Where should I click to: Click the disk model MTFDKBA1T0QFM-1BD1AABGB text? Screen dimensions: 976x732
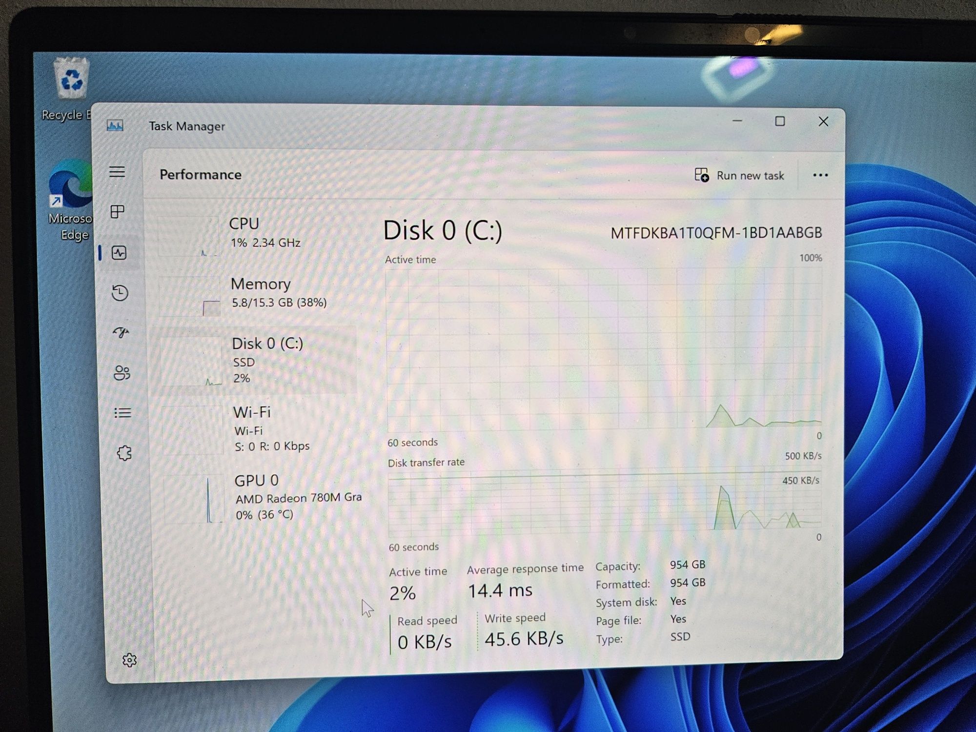pyautogui.click(x=716, y=233)
